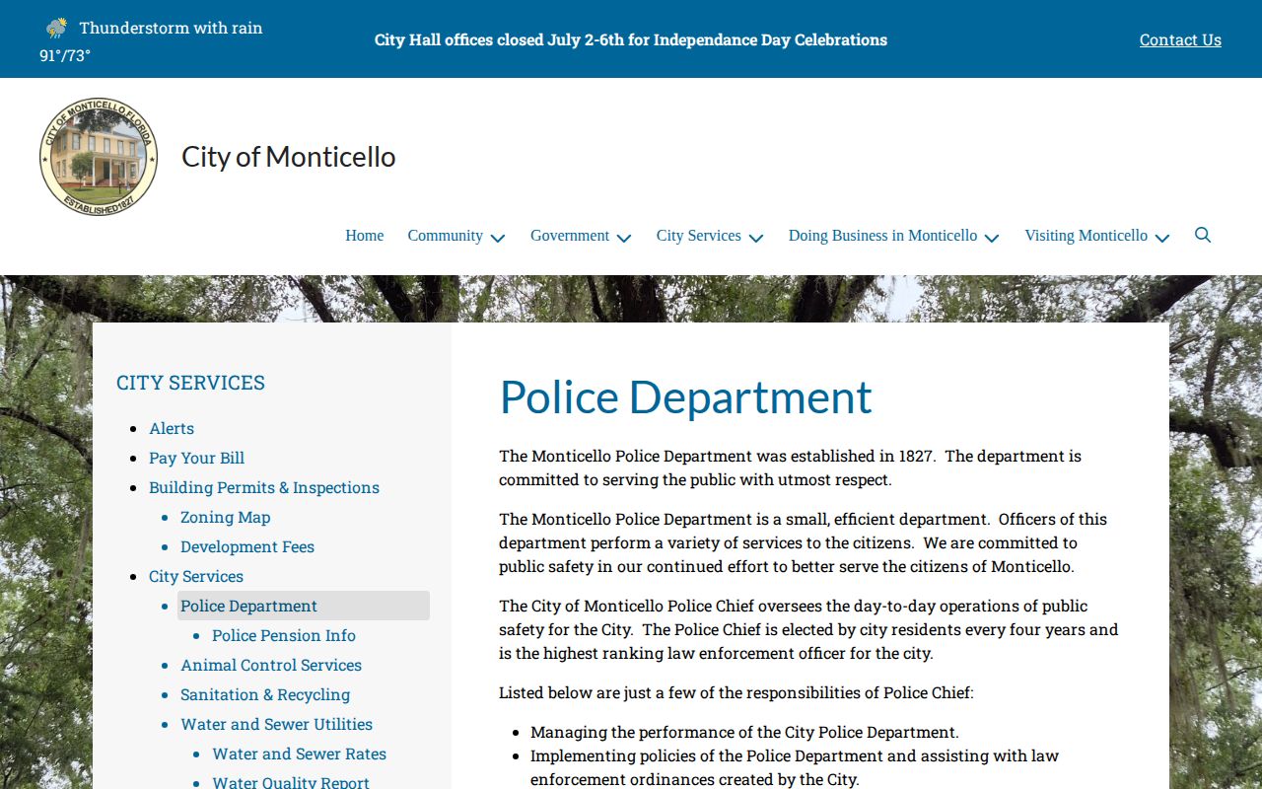Open the City Services top menu item
The width and height of the screenshot is (1262, 789).
[x=699, y=236]
